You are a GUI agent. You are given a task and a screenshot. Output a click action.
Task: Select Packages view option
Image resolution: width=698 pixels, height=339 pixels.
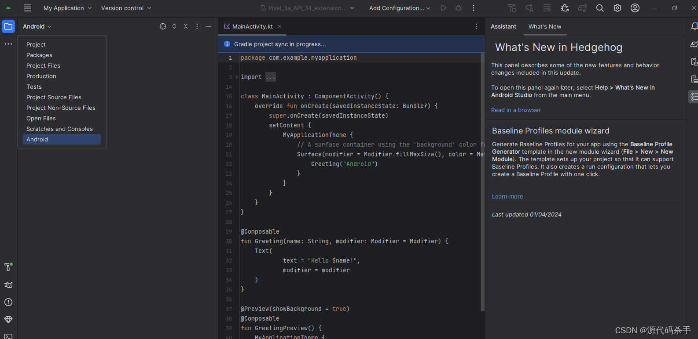pos(62,55)
